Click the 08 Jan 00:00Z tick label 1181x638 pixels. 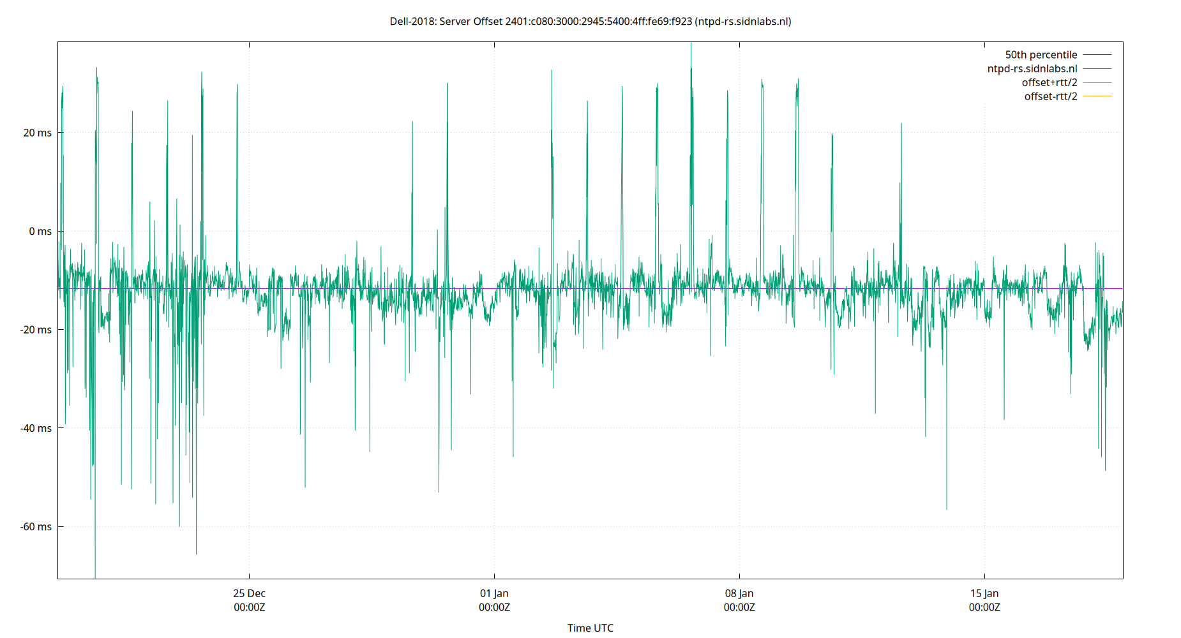pyautogui.click(x=739, y=600)
